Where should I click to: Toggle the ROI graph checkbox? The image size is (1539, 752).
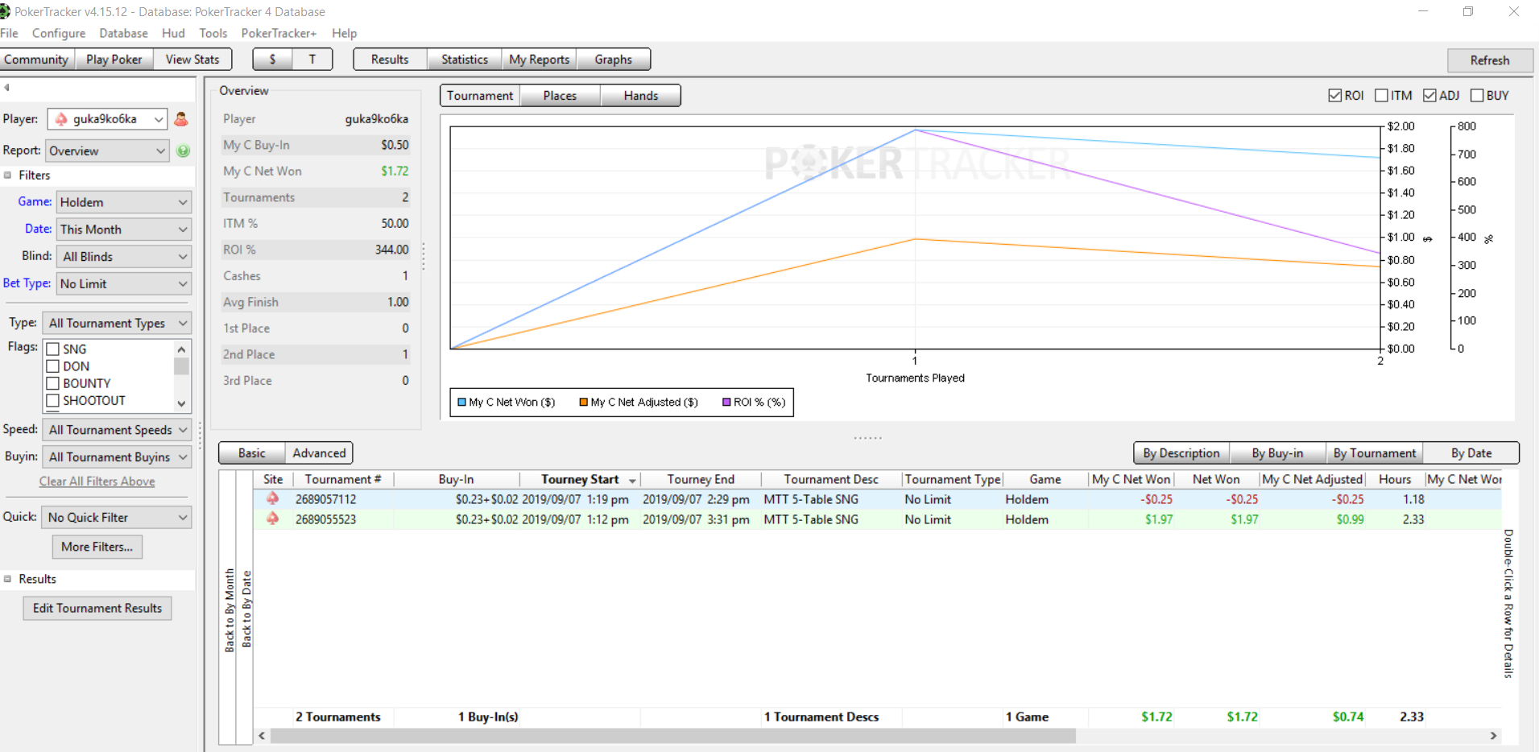(1334, 95)
